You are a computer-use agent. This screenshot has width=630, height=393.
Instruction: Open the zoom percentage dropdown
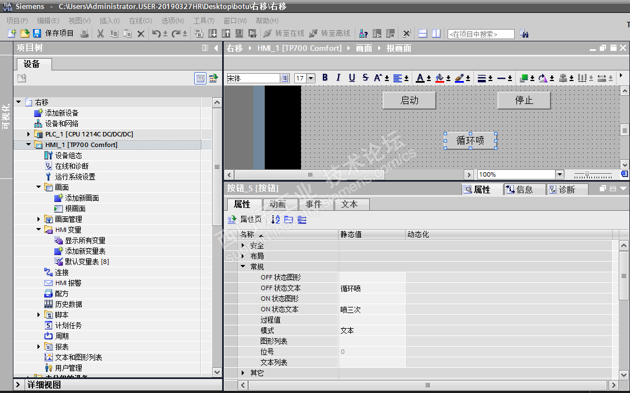pyautogui.click(x=560, y=174)
